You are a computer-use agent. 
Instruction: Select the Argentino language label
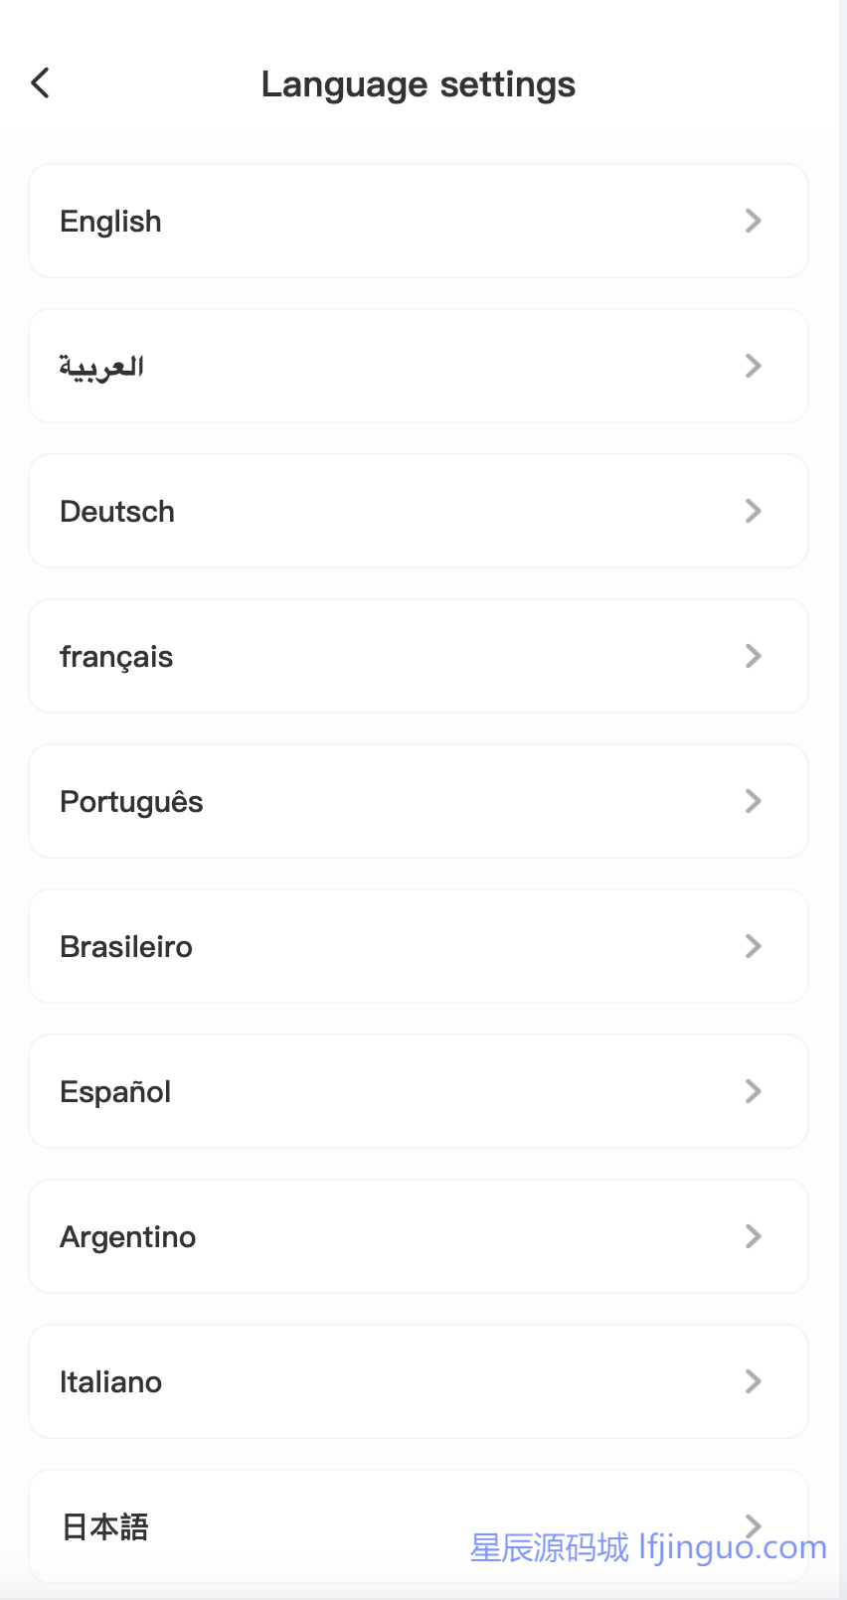[128, 1236]
